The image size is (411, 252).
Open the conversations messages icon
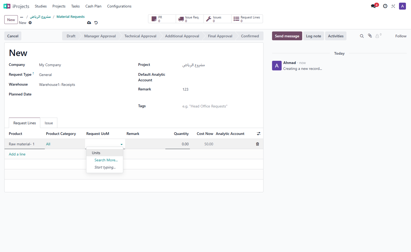[x=373, y=6]
